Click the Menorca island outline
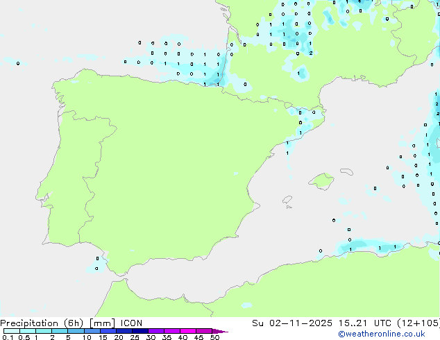Image resolution: width=440 pixels, height=340 pixels. click(x=346, y=171)
